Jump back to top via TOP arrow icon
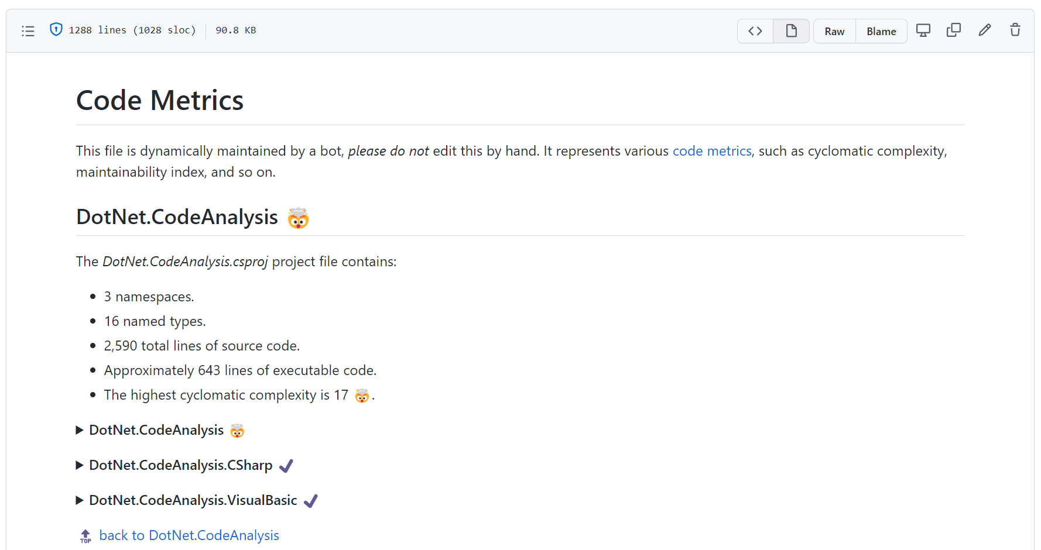This screenshot has height=550, width=1041. pyautogui.click(x=85, y=535)
